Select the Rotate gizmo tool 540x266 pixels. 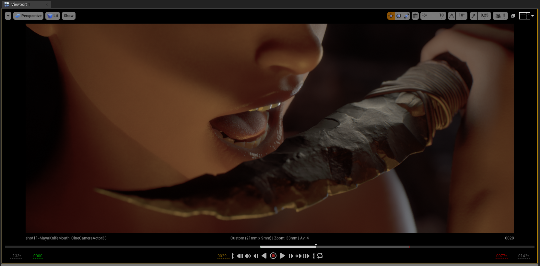click(399, 16)
